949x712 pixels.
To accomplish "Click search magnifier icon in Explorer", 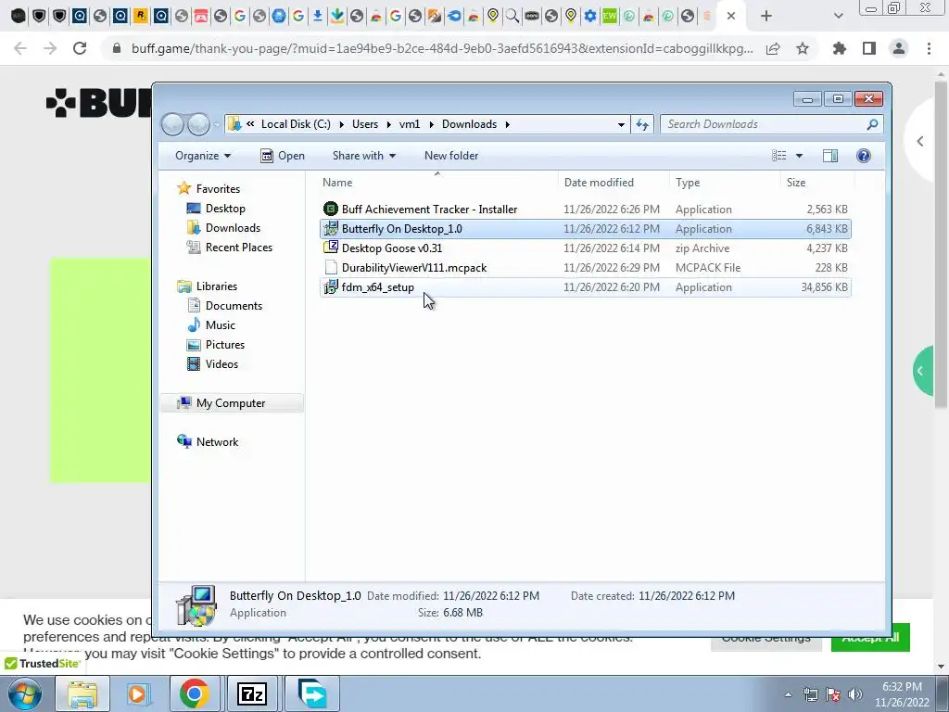I will point(872,124).
